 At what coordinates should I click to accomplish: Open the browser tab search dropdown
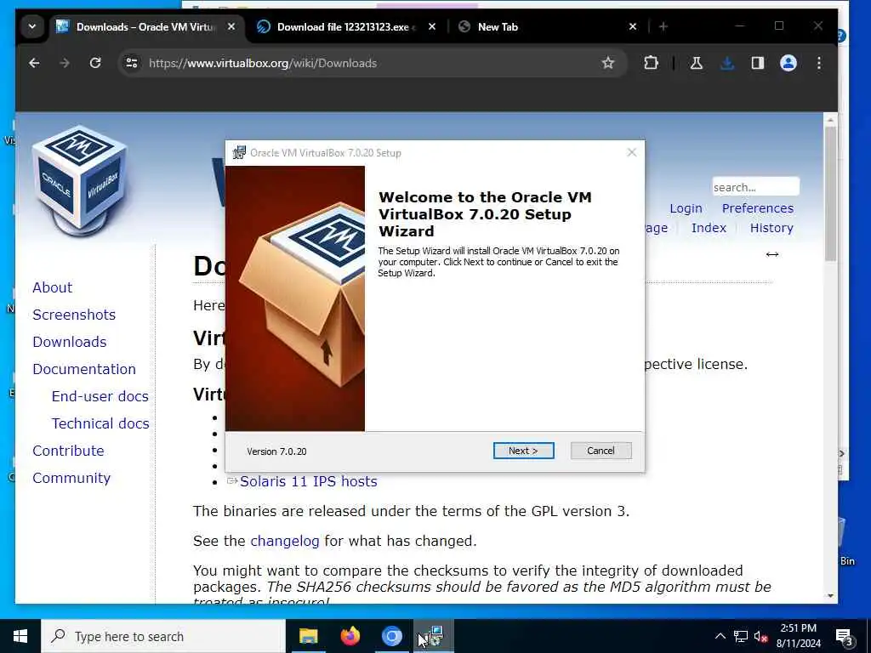click(x=32, y=26)
